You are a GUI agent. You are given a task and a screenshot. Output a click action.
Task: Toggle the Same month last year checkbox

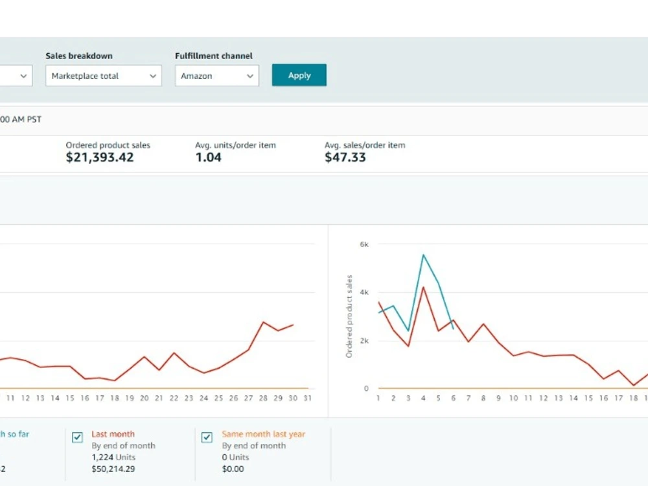pyautogui.click(x=207, y=437)
